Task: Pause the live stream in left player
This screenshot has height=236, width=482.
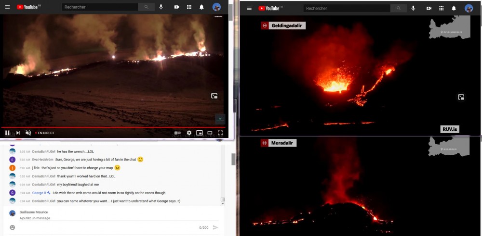Action: pos(7,133)
